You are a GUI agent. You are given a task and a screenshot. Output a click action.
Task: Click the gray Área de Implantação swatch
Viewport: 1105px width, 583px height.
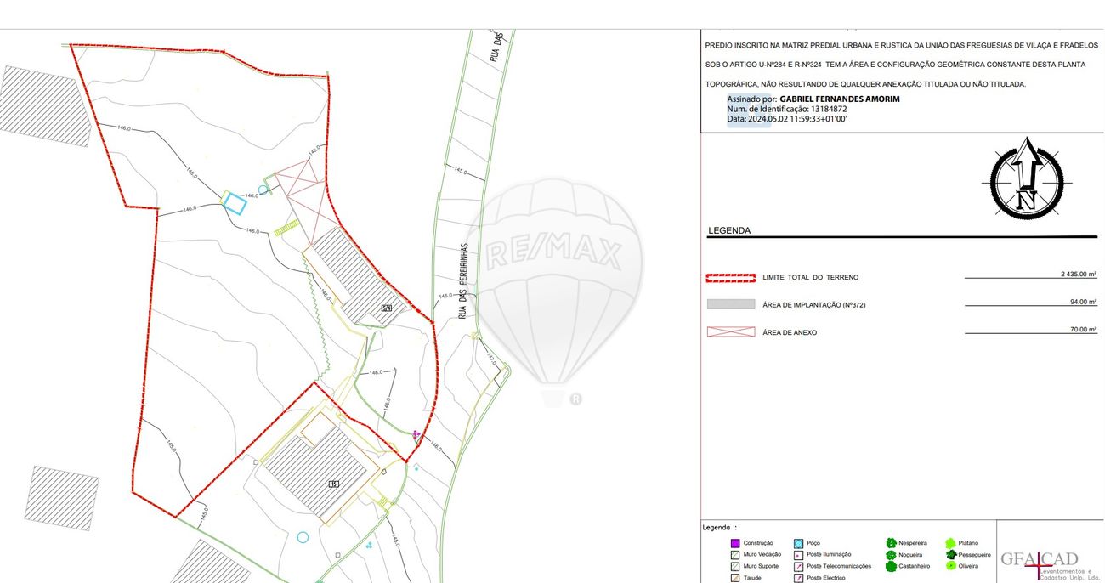tap(730, 304)
